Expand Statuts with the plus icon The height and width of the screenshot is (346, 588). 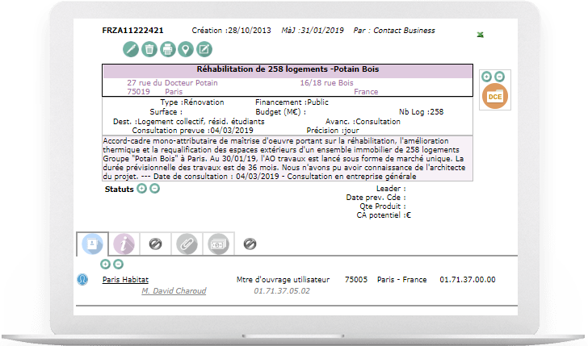[141, 189]
